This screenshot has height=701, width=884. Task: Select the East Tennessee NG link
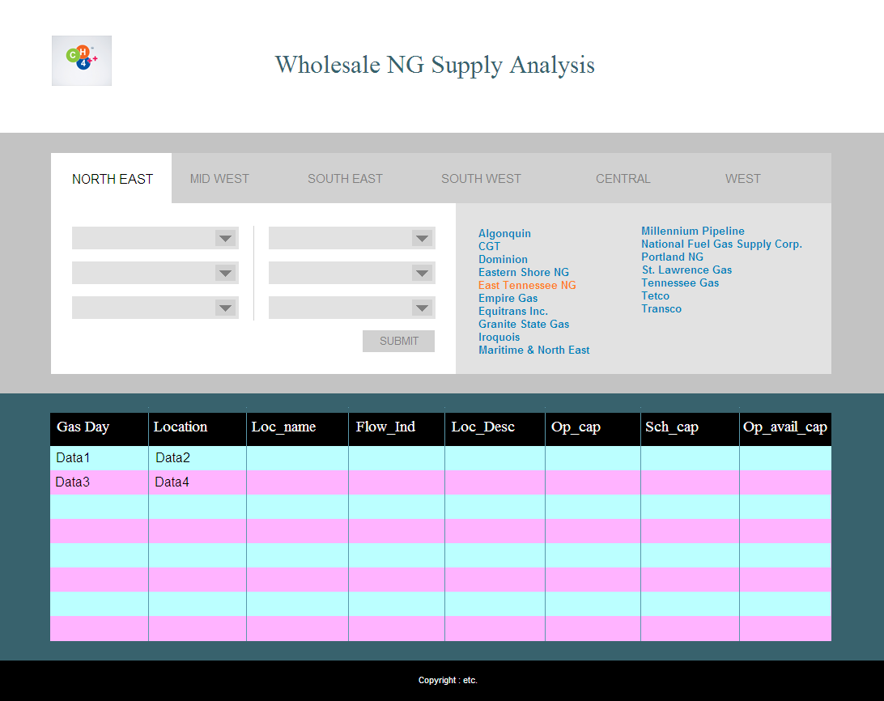527,286
